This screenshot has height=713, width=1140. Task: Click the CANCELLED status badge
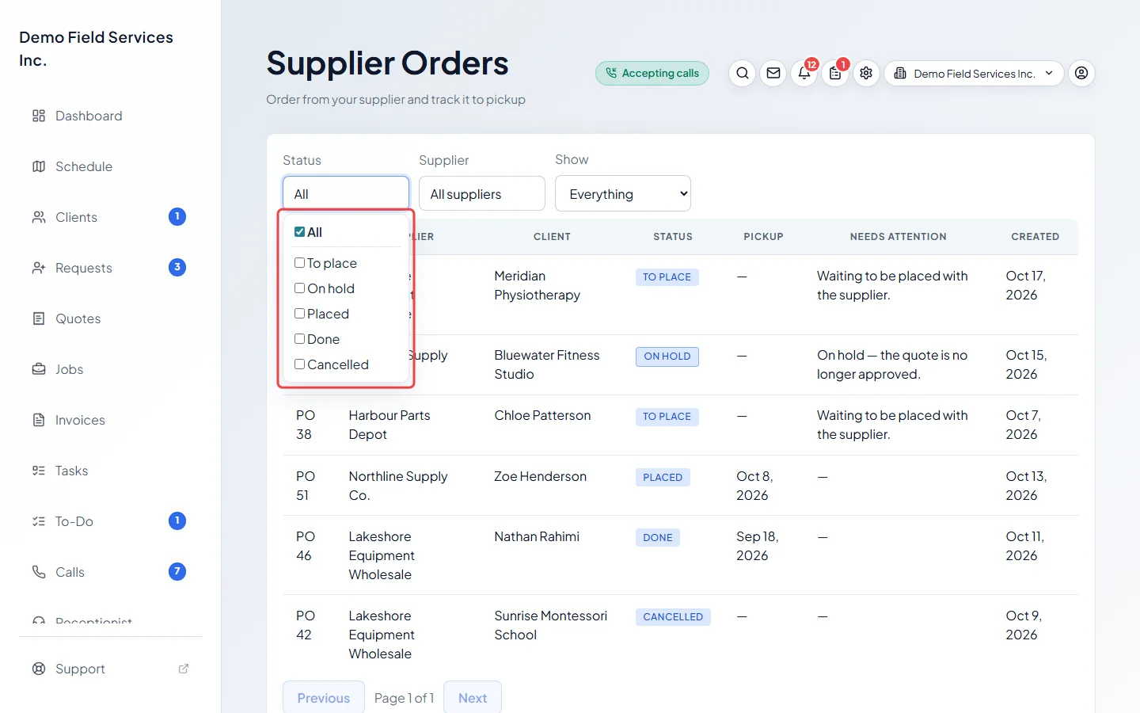pos(673,617)
